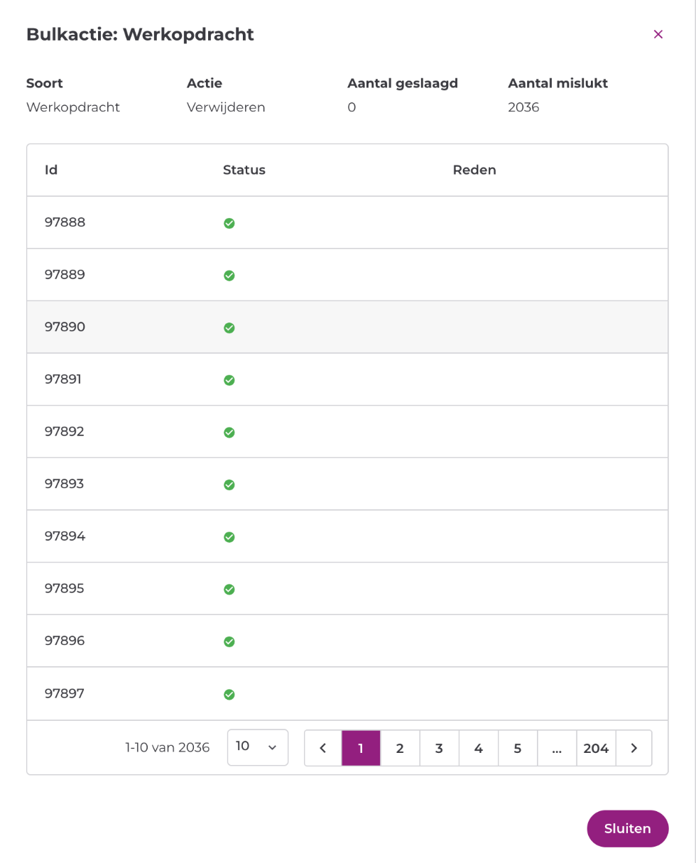Viewport: 696px width, 863px height.
Task: Select page 1 in the pagination
Action: coord(361,748)
